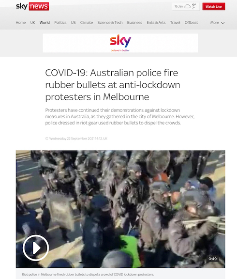This screenshot has height=279, width=237.
Task: Open the Home section
Action: click(21, 23)
